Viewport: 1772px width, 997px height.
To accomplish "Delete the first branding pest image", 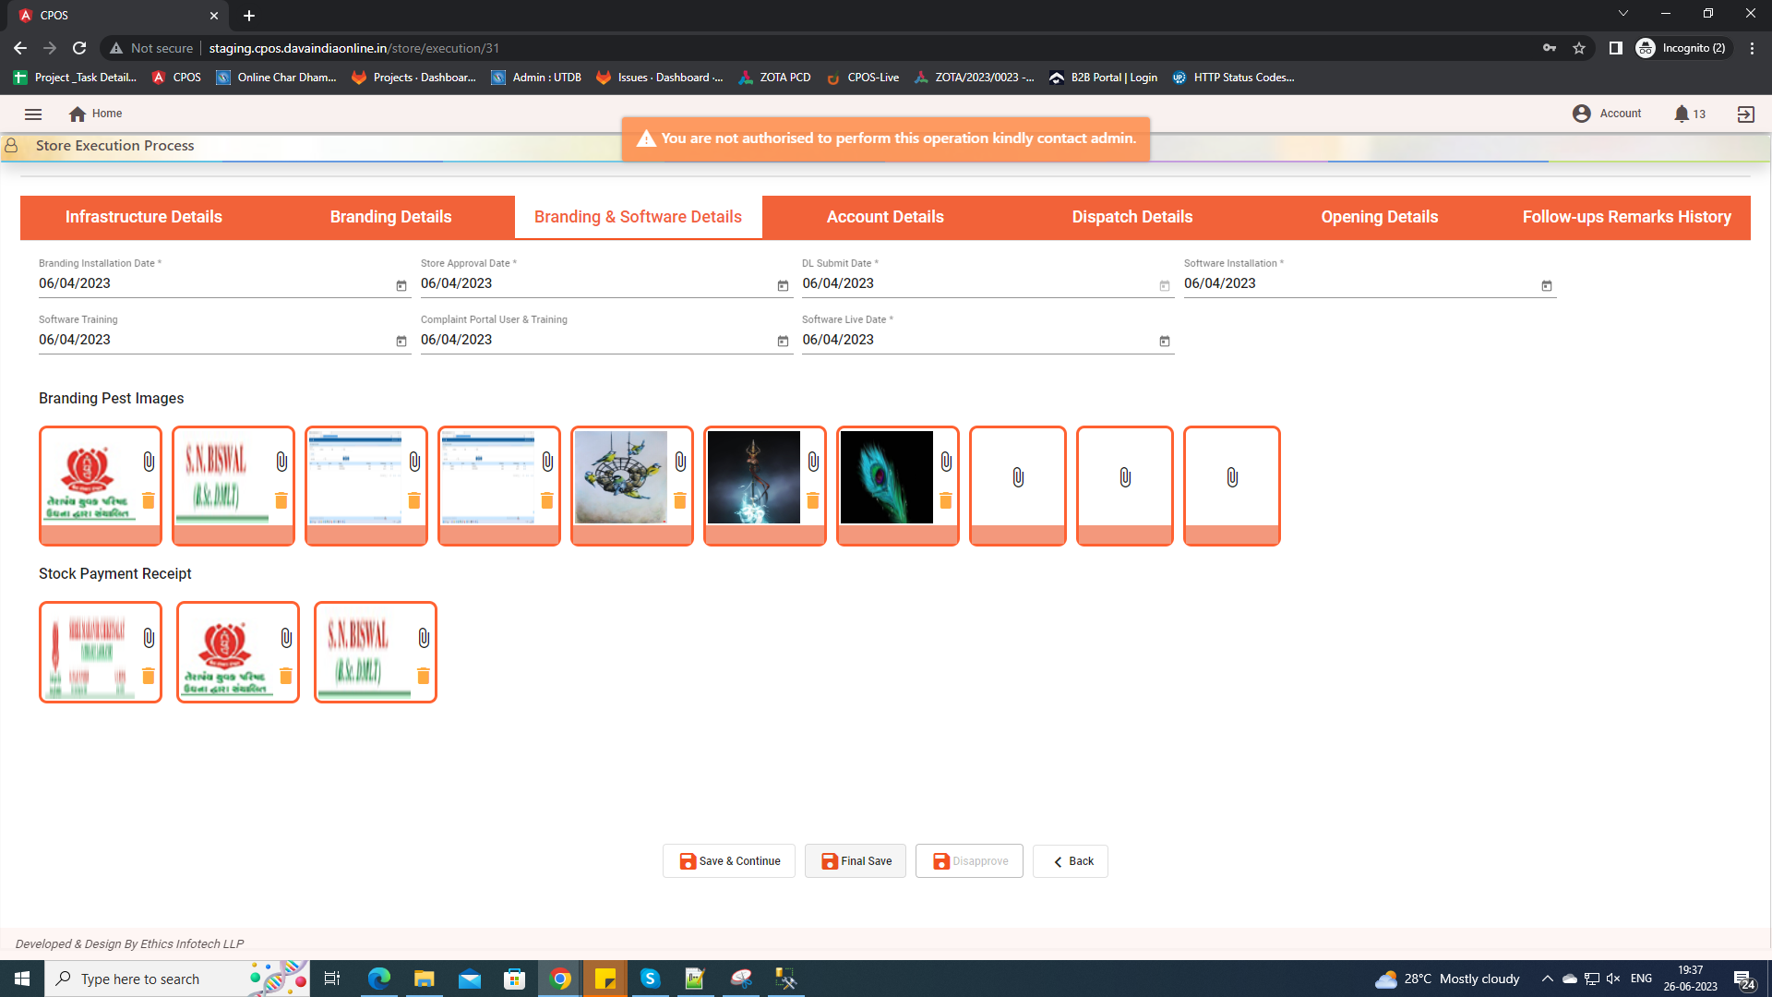I will pos(148,500).
